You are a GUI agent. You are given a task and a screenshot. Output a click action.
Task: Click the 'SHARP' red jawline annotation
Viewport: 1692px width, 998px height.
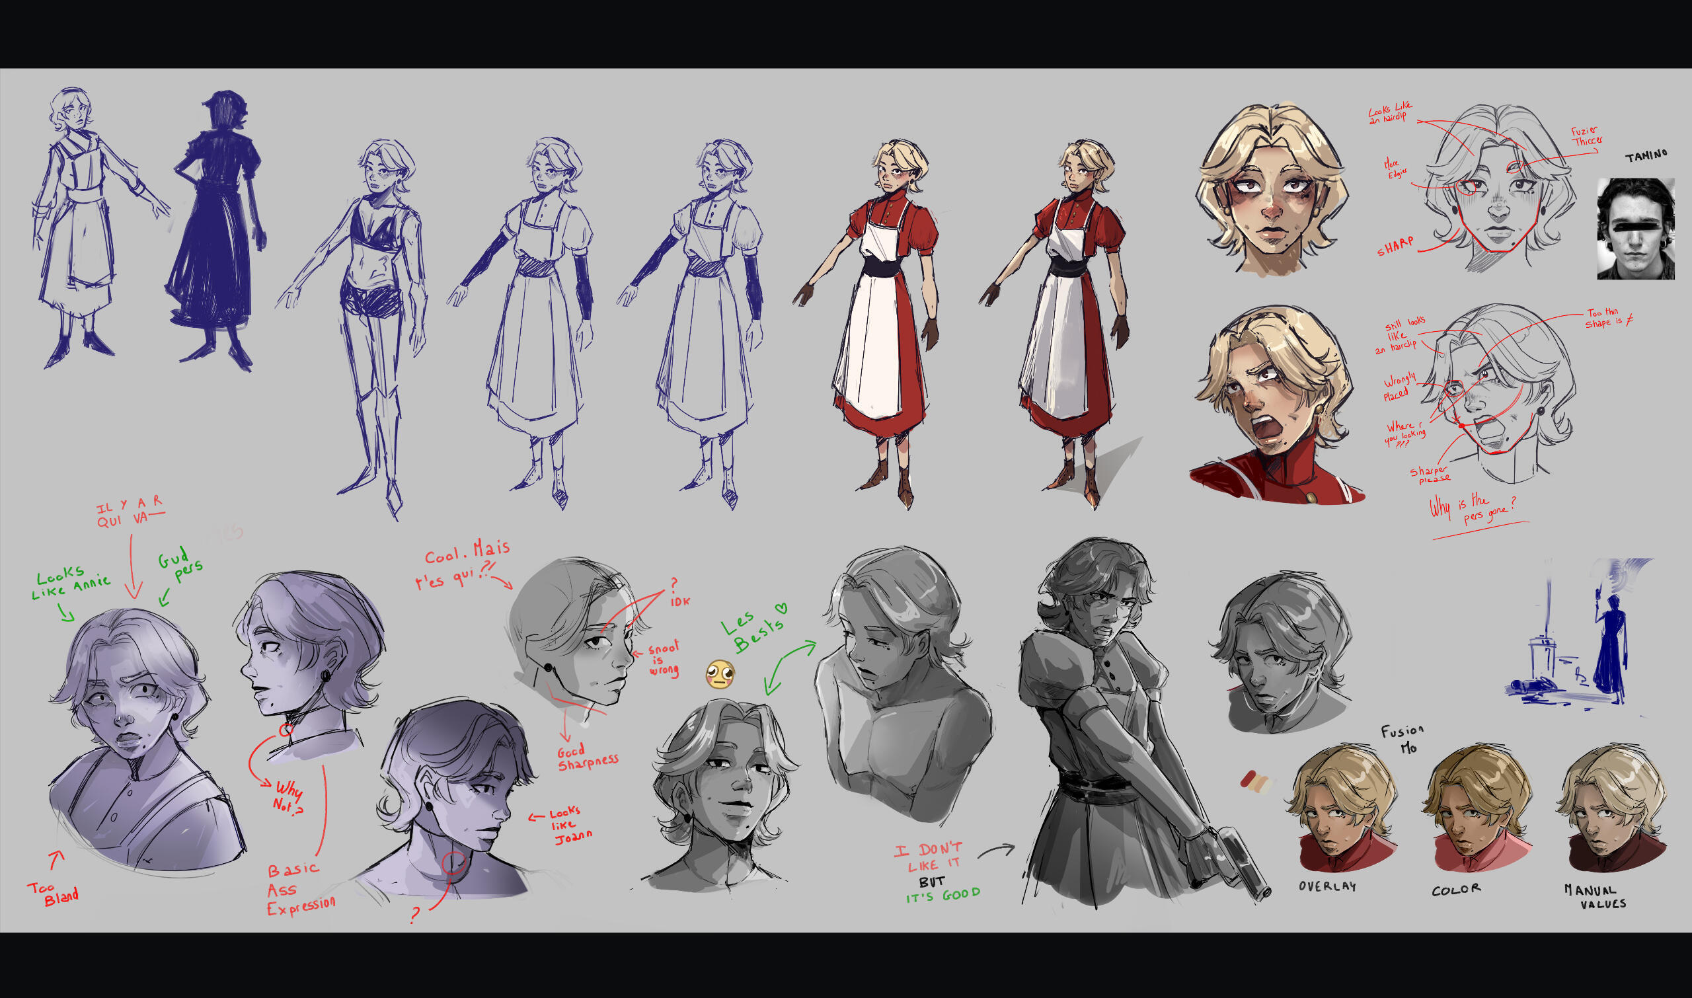1395,247
